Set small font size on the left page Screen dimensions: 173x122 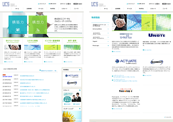pyautogui.click(x=67, y=4)
